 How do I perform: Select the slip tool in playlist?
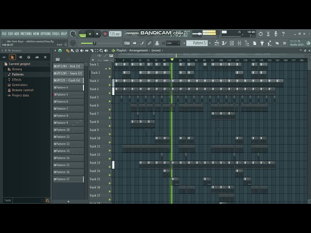click(86, 50)
